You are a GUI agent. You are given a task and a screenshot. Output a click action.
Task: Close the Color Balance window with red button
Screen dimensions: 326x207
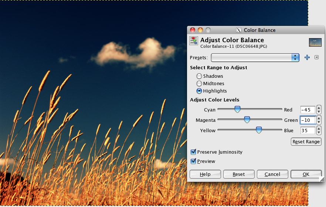[x=193, y=30]
